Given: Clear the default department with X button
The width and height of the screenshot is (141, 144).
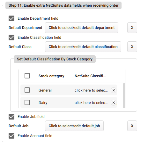Looking at the screenshot, I should click(x=132, y=28).
